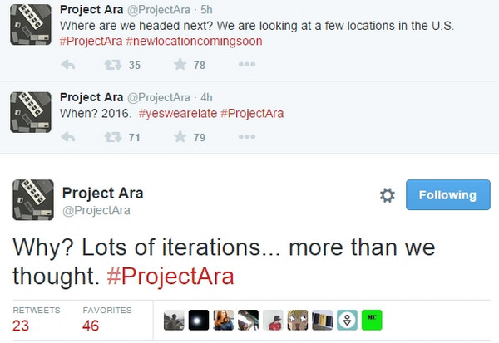The width and height of the screenshot is (499, 343).
Task: View the 46 favorites list
Action: [x=91, y=326]
